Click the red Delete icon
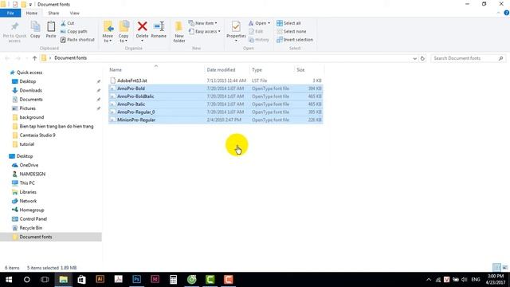This screenshot has width=510, height=287. pyautogui.click(x=142, y=26)
